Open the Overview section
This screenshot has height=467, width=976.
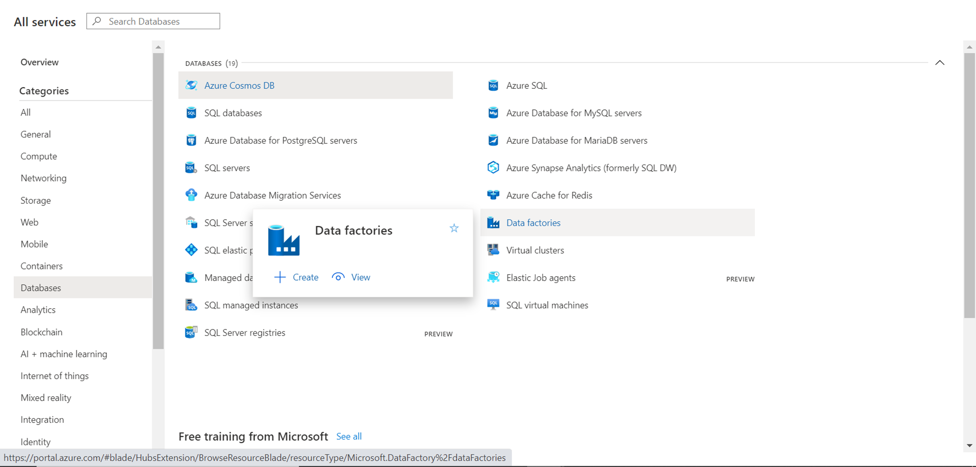pos(40,62)
